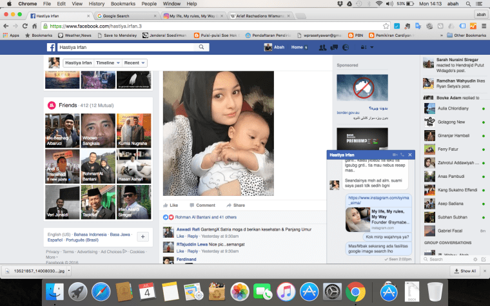Open chat with Ferry Fatur

[455, 149]
